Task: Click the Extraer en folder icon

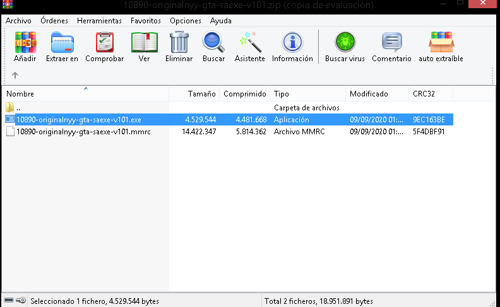Action: pos(62,42)
